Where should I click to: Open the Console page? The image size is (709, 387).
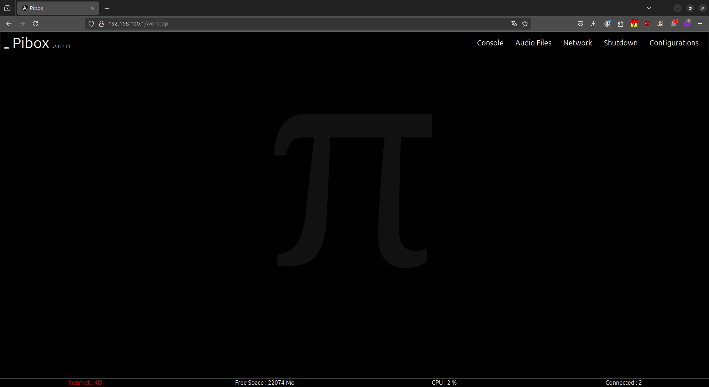click(x=490, y=43)
